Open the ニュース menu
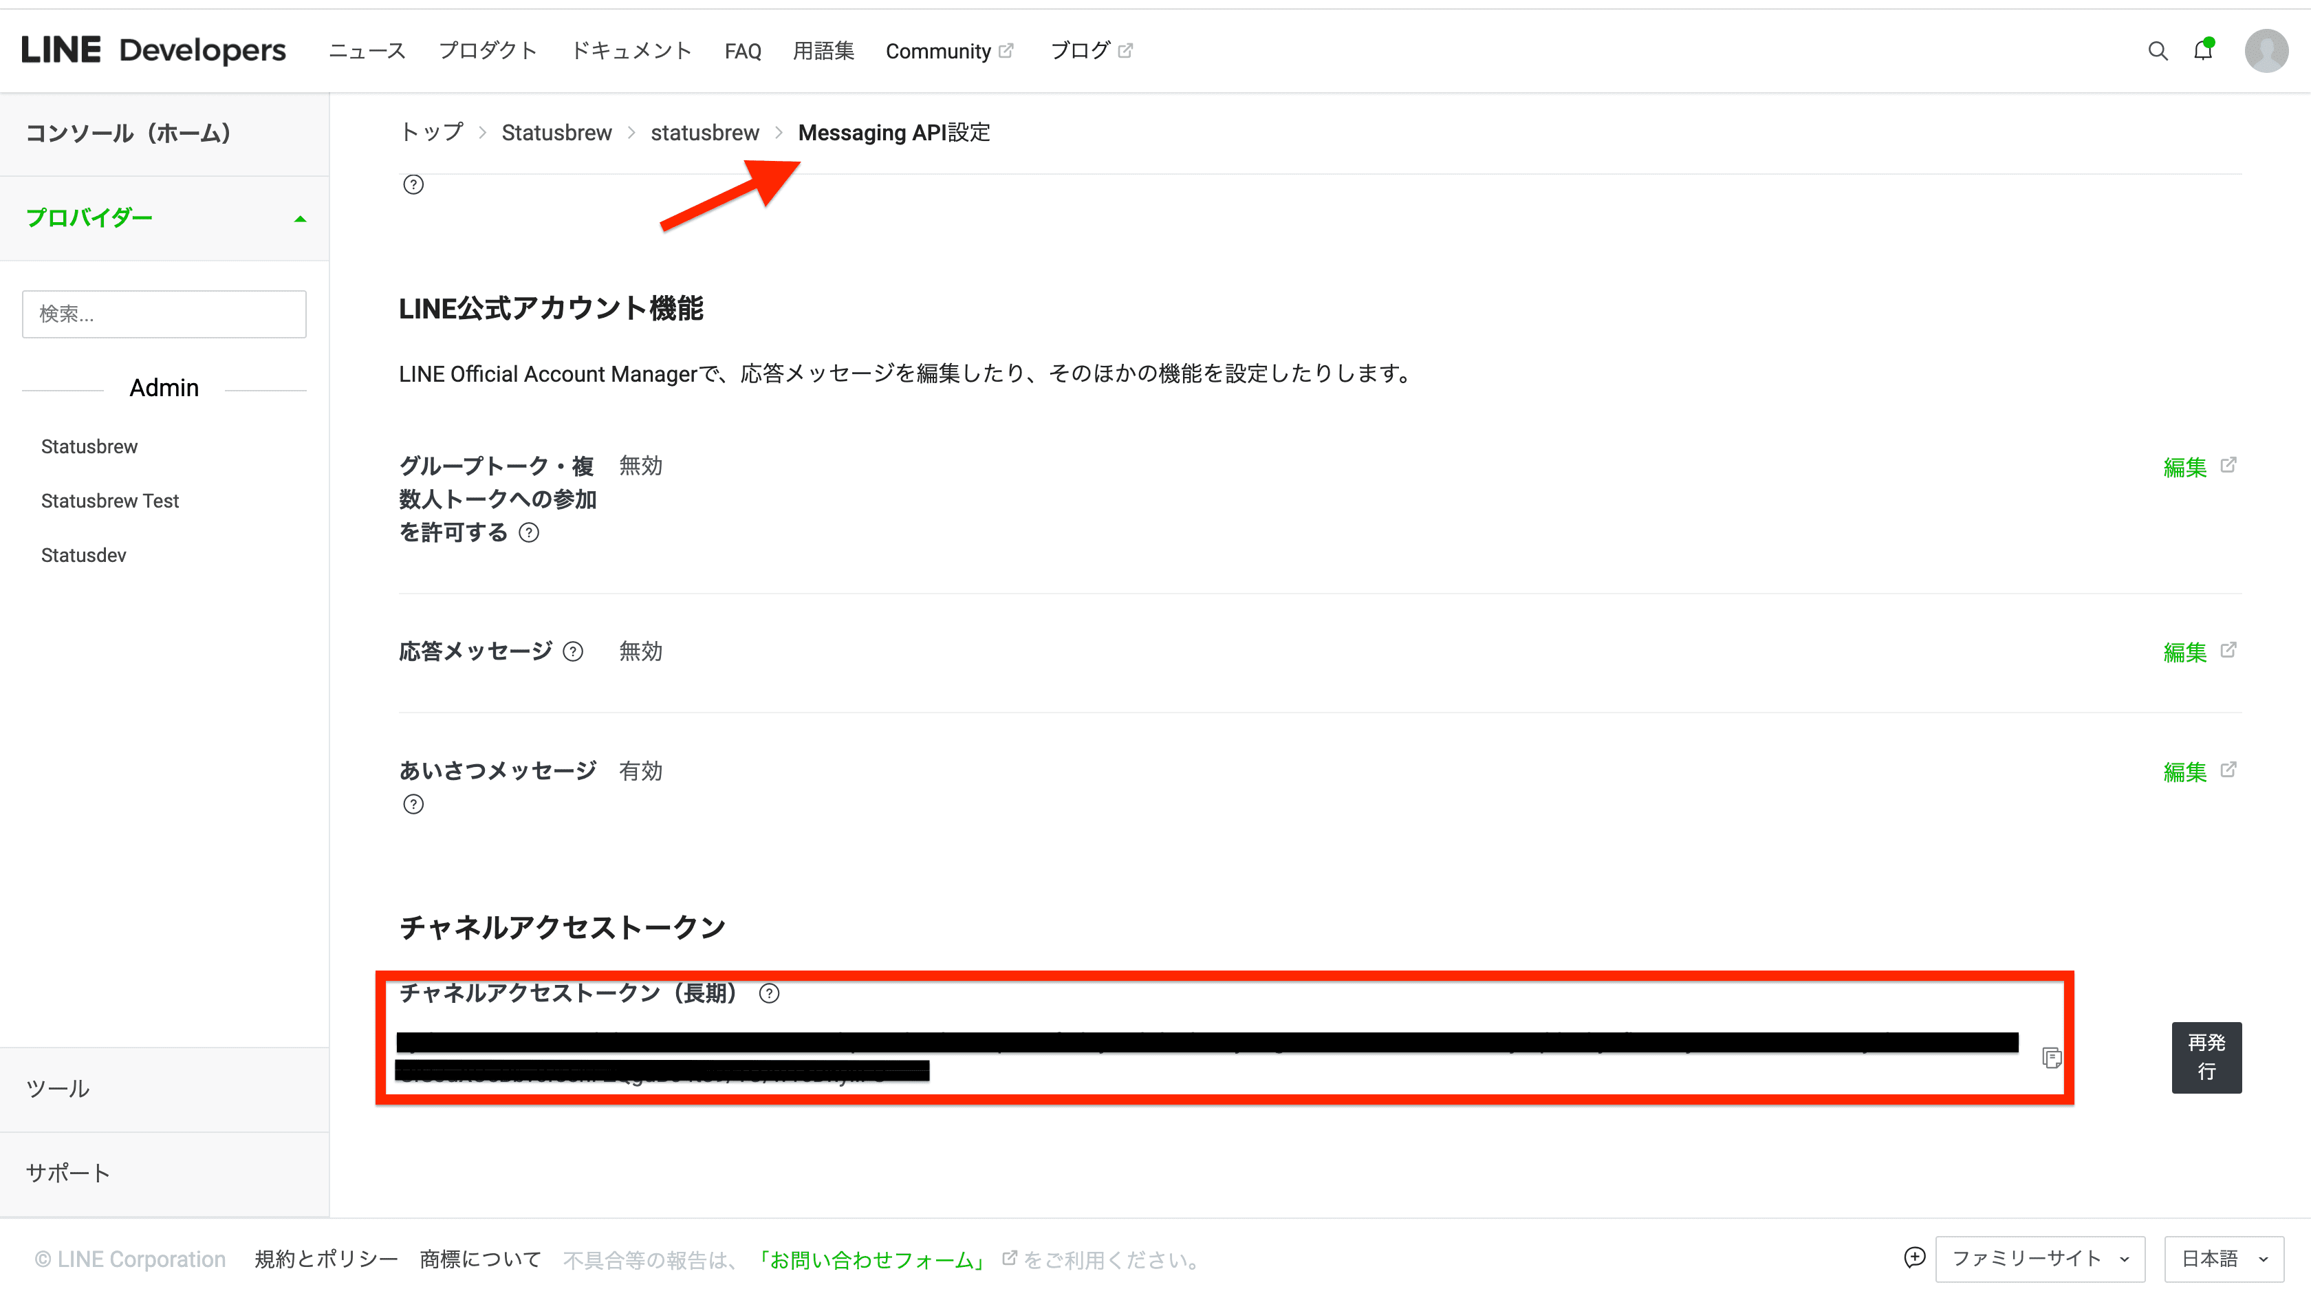2311x1300 pixels. [367, 51]
